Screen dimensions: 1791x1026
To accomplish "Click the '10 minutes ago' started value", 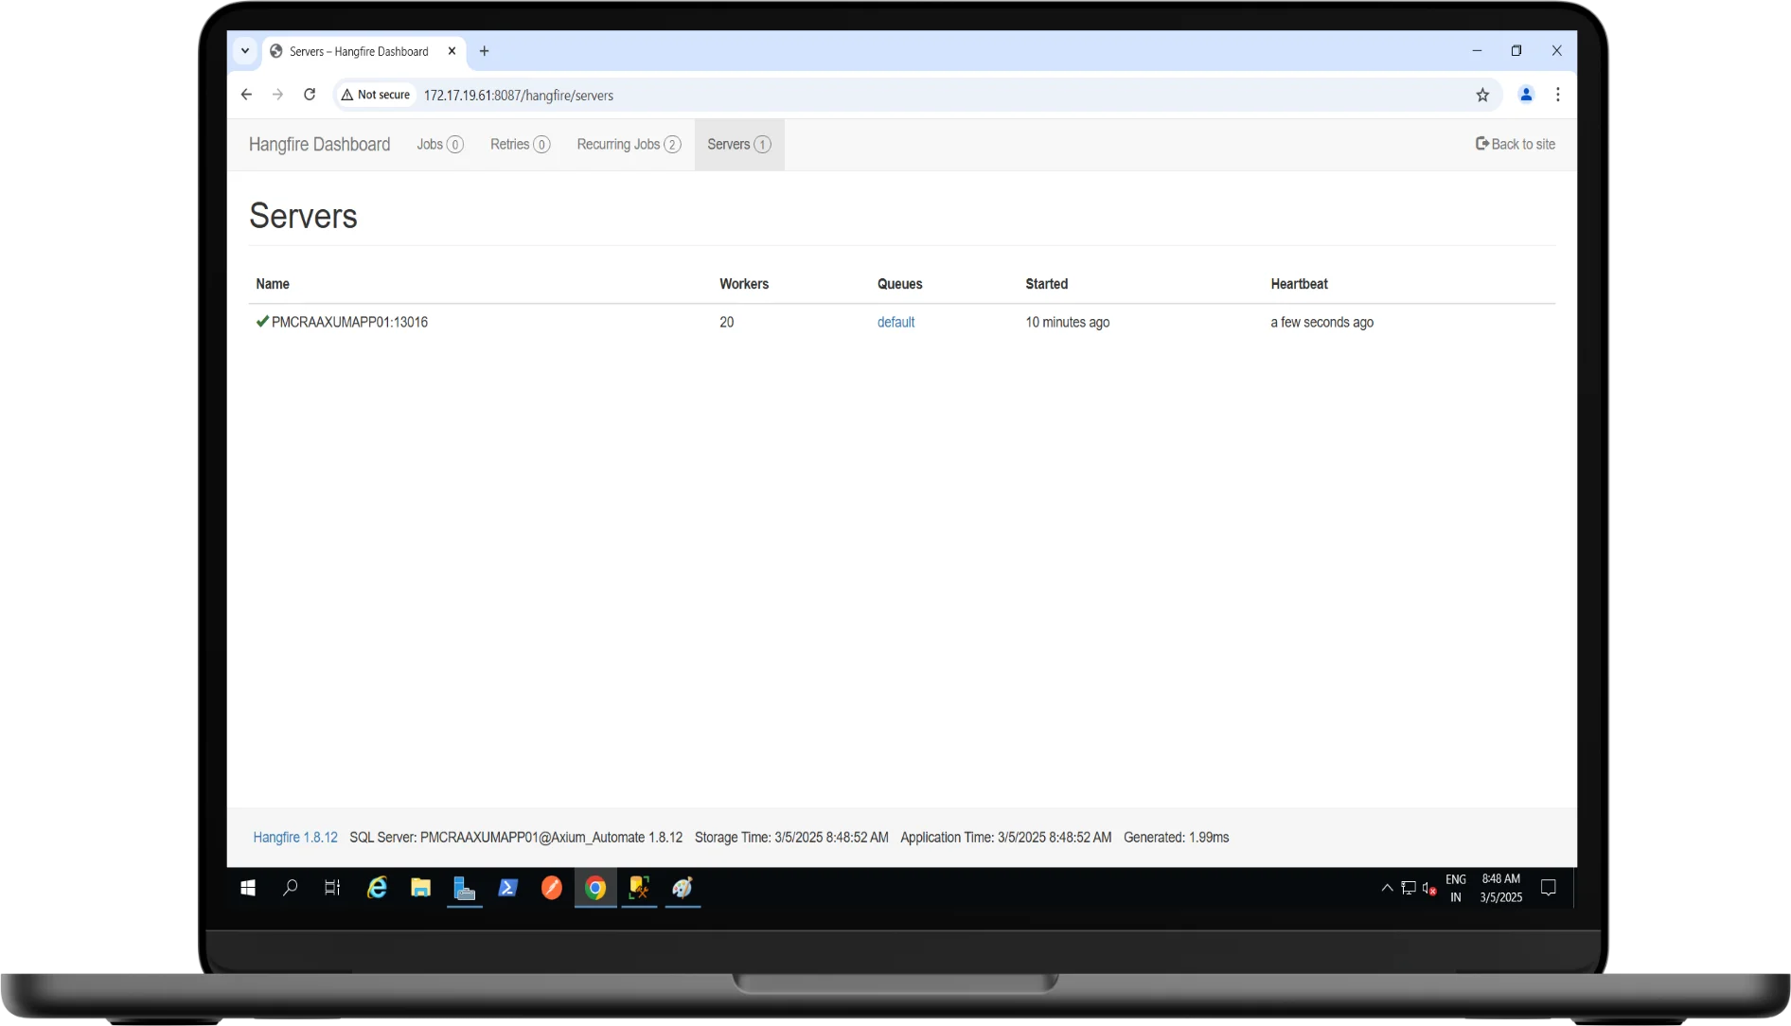I will (x=1068, y=323).
